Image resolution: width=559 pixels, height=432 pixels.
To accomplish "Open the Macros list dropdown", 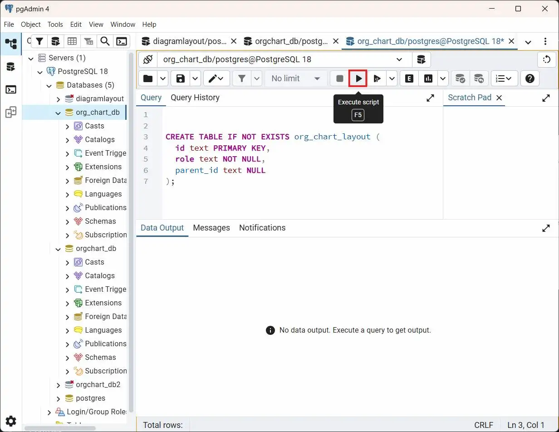I will tap(504, 79).
